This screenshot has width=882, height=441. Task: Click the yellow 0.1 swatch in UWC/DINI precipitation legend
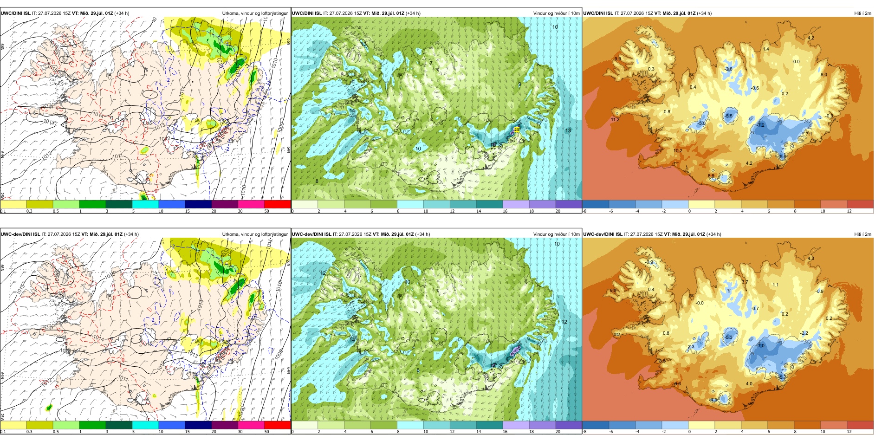(13, 204)
